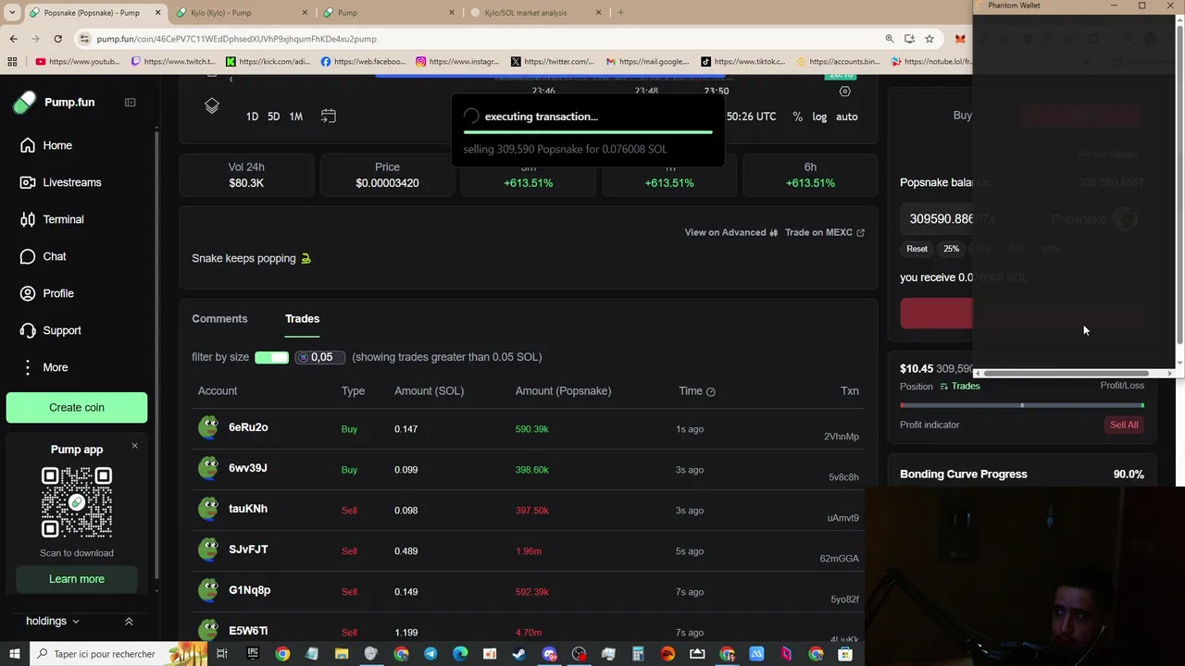Image resolution: width=1185 pixels, height=666 pixels.
Task: Select 5D chart range
Action: pyautogui.click(x=274, y=117)
